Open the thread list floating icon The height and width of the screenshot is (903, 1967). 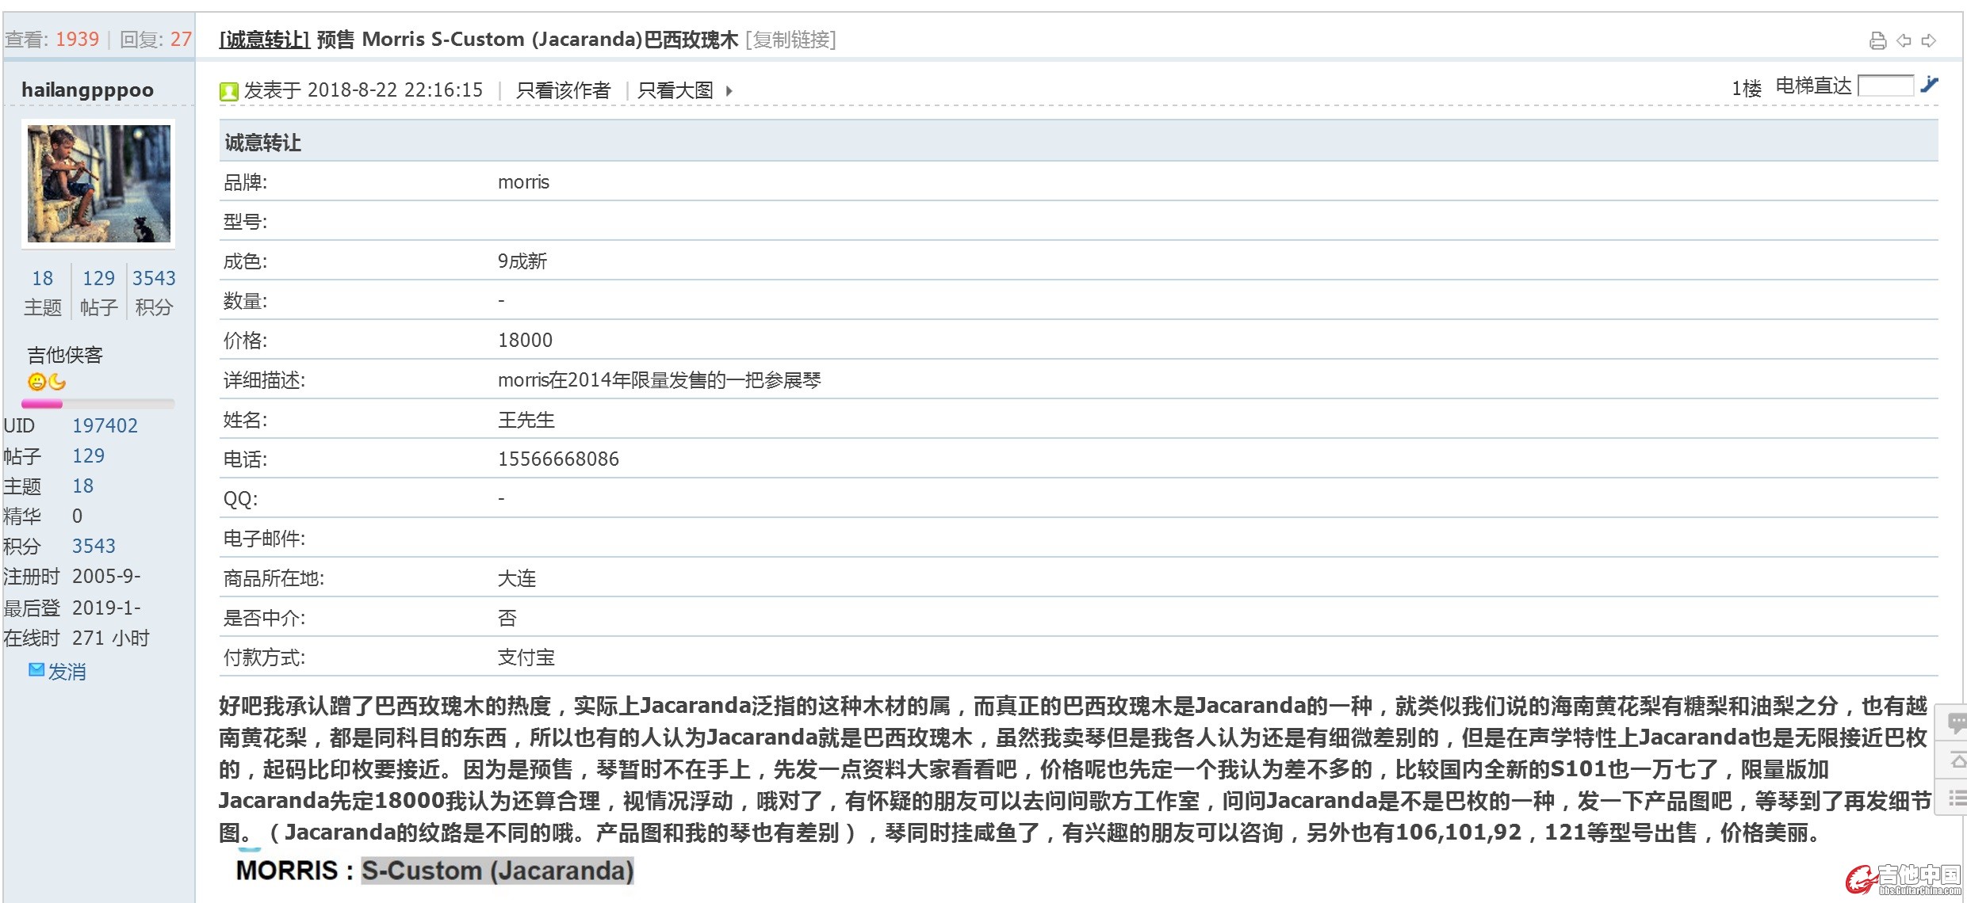tap(1956, 798)
